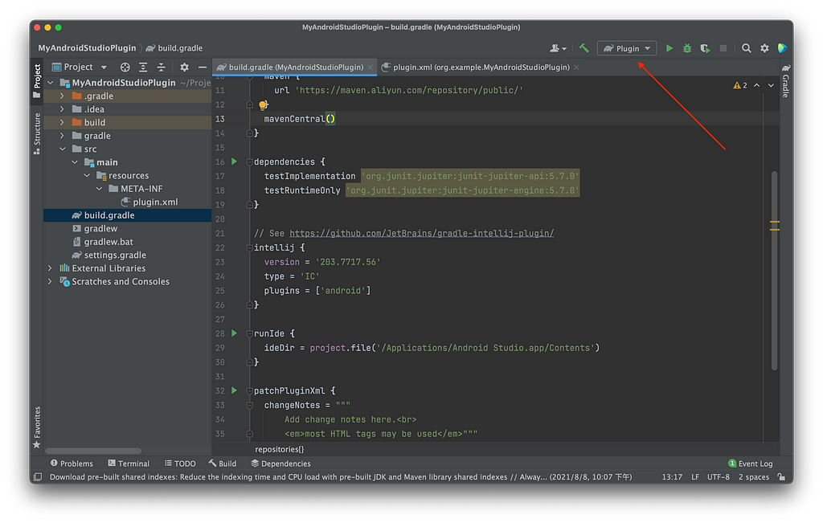Toggle the Structure tool window side tab

click(37, 134)
